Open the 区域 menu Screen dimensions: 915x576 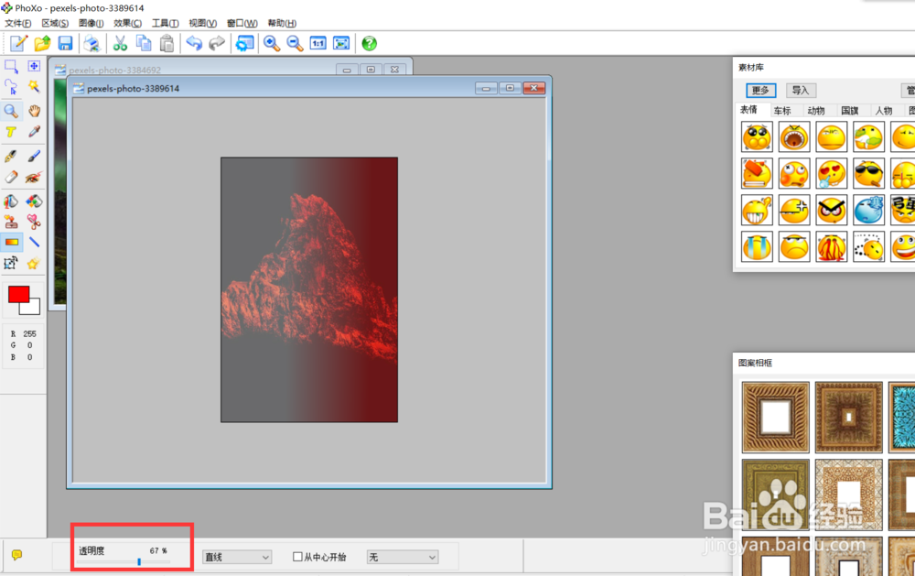55,24
